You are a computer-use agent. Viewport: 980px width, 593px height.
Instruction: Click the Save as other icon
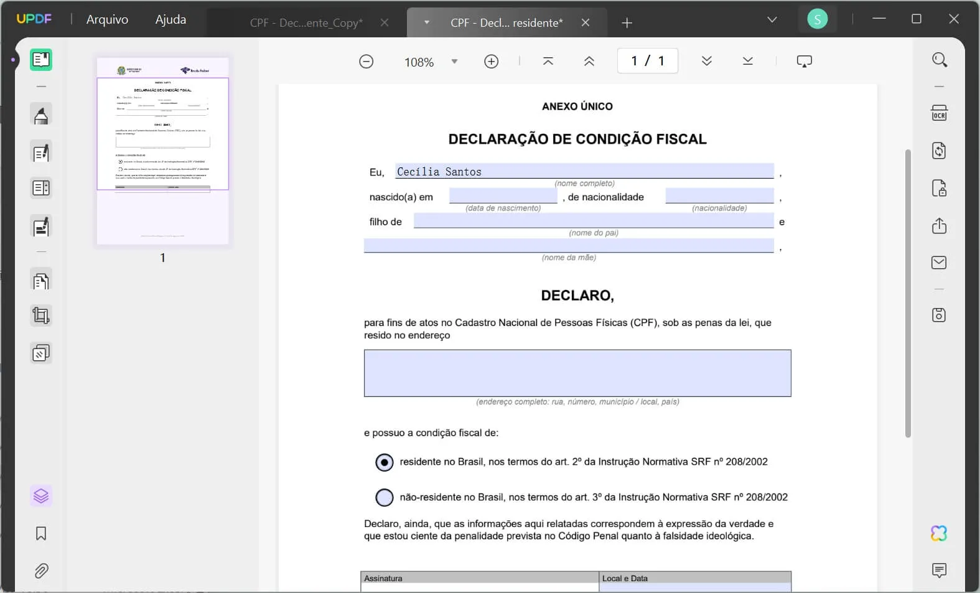point(940,315)
